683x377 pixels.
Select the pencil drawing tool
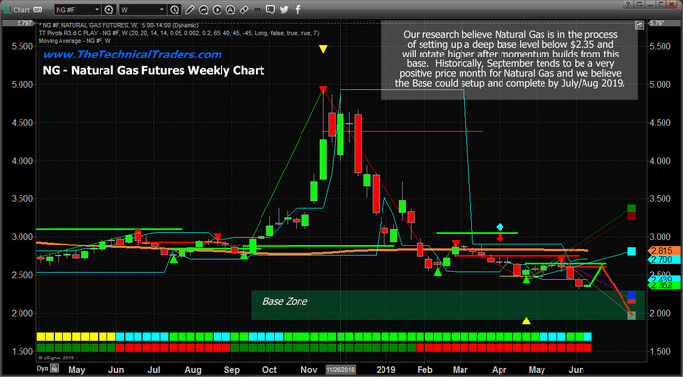[189, 9]
